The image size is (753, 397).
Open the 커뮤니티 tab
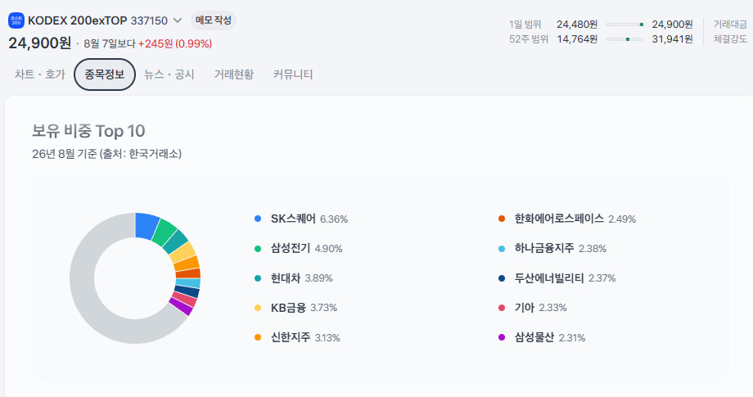pos(293,74)
